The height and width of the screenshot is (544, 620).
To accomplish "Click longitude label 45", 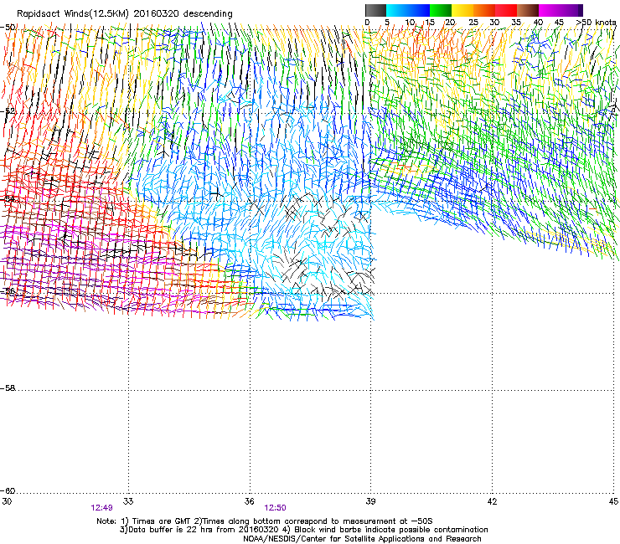I will (613, 501).
